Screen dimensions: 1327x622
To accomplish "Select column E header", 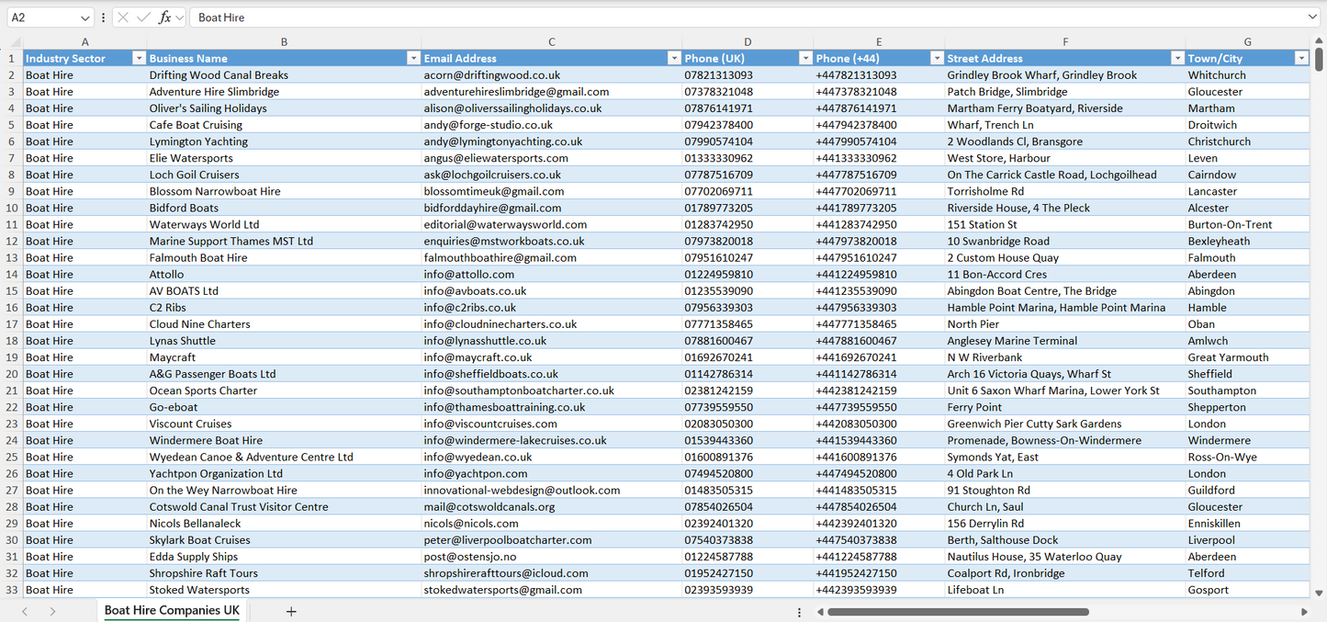I will [879, 42].
